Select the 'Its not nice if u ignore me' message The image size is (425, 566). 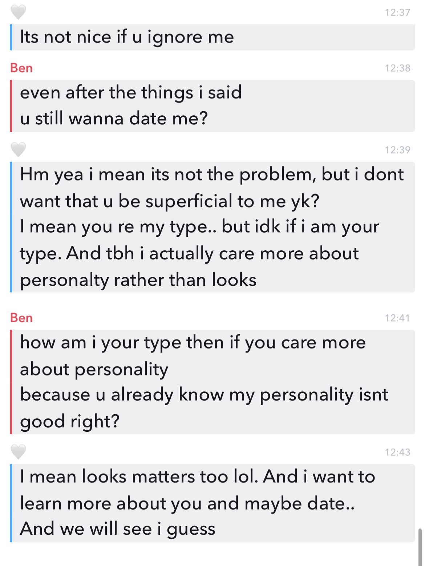coord(213,37)
